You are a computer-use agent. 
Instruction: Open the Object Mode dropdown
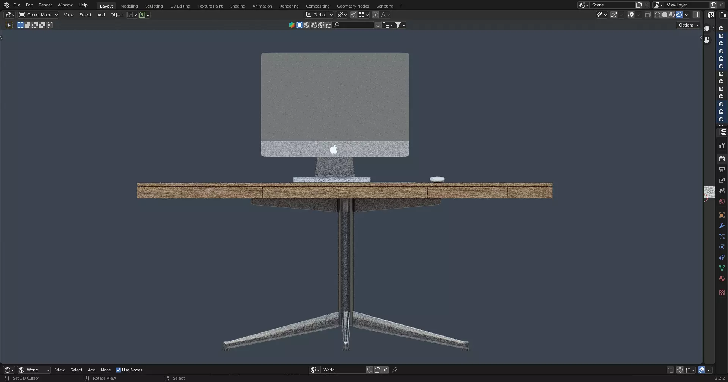click(39, 15)
